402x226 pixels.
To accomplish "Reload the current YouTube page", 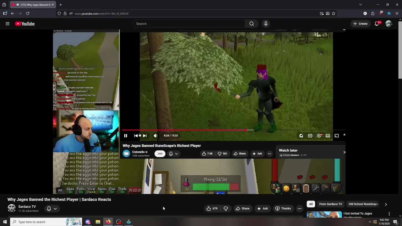I will tap(28, 13).
